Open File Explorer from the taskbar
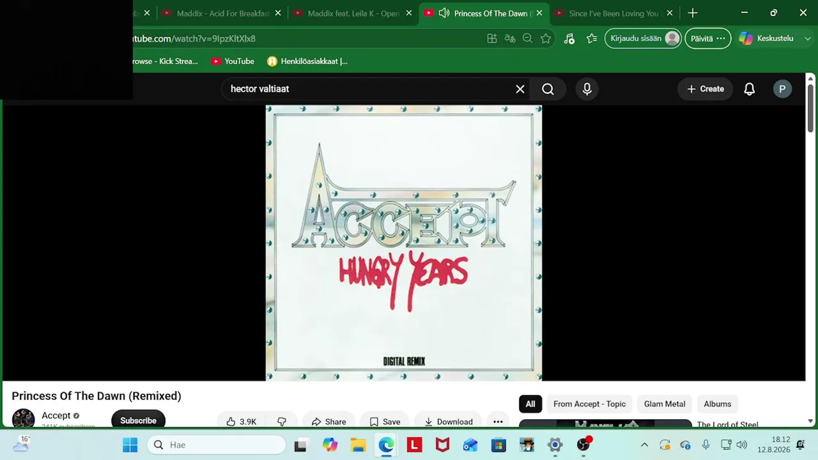Screen dimensions: 818x460 point(358,445)
